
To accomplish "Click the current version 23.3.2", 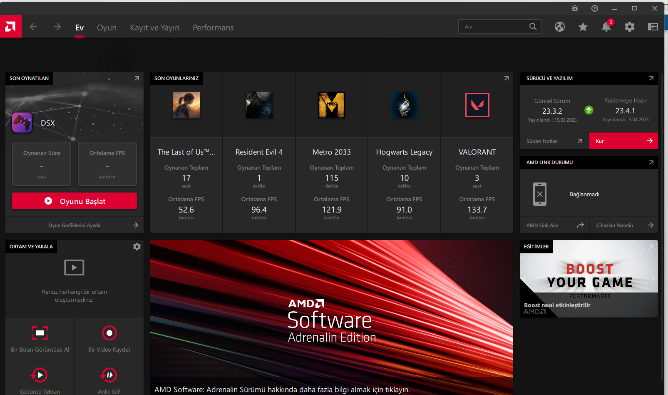I will 552,111.
